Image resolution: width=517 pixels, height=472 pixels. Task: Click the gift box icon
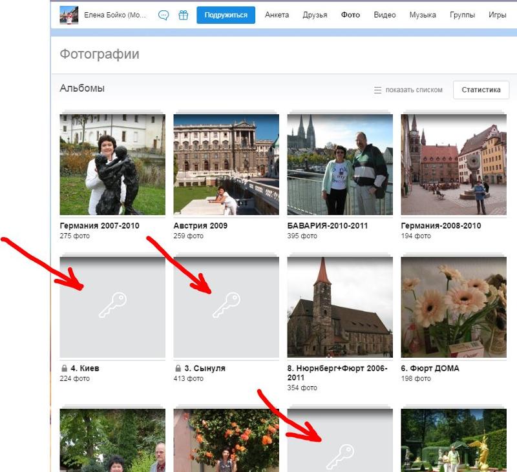pyautogui.click(x=184, y=15)
